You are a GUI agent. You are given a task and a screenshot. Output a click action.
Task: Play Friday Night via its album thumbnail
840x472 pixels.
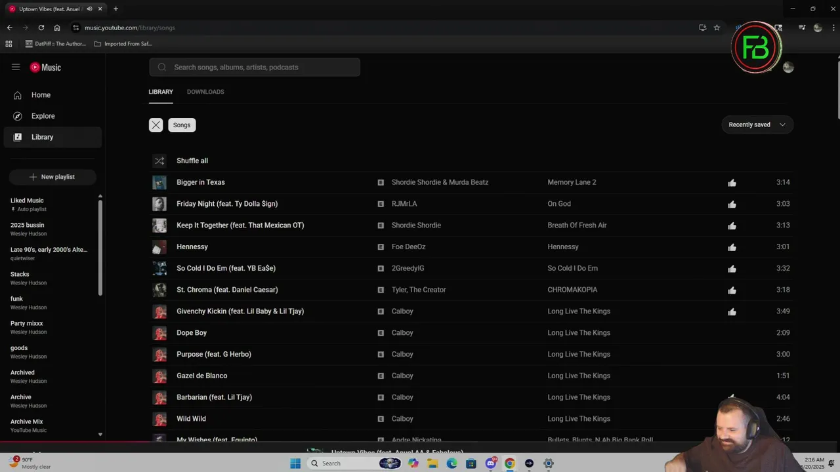[159, 204]
